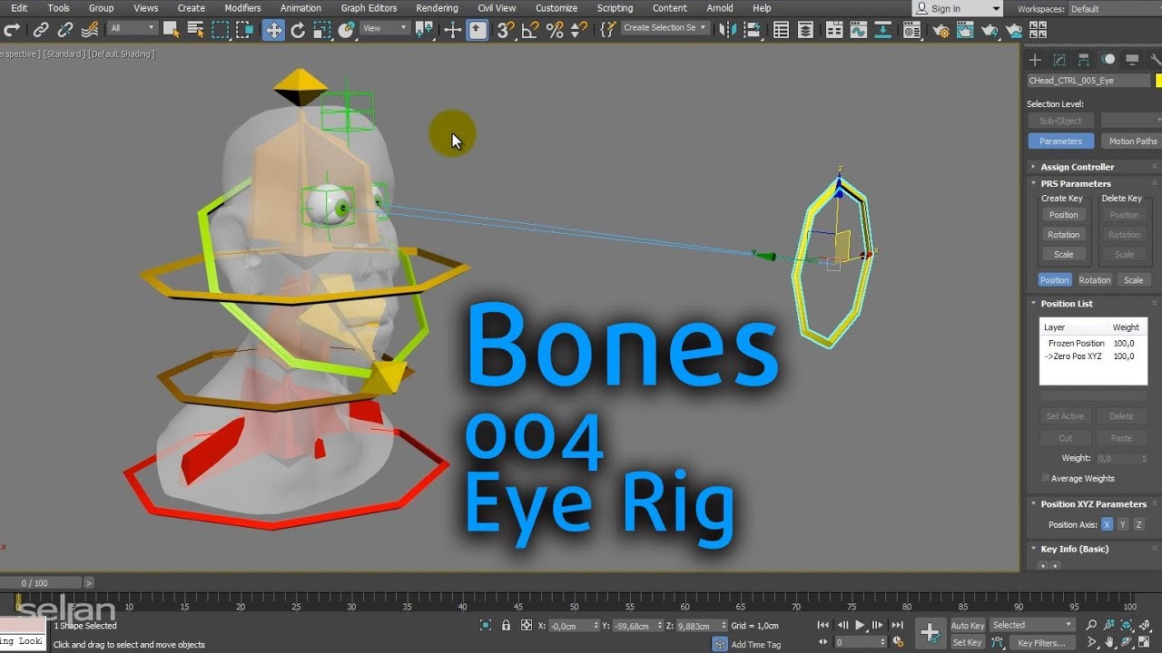The image size is (1162, 653).
Task: Click the Unlink Selection tool
Action: (65, 29)
